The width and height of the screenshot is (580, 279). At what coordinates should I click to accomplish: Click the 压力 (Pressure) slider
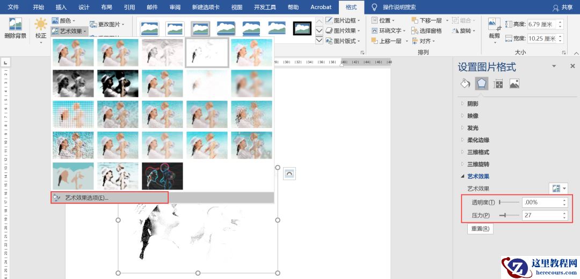[509, 215]
